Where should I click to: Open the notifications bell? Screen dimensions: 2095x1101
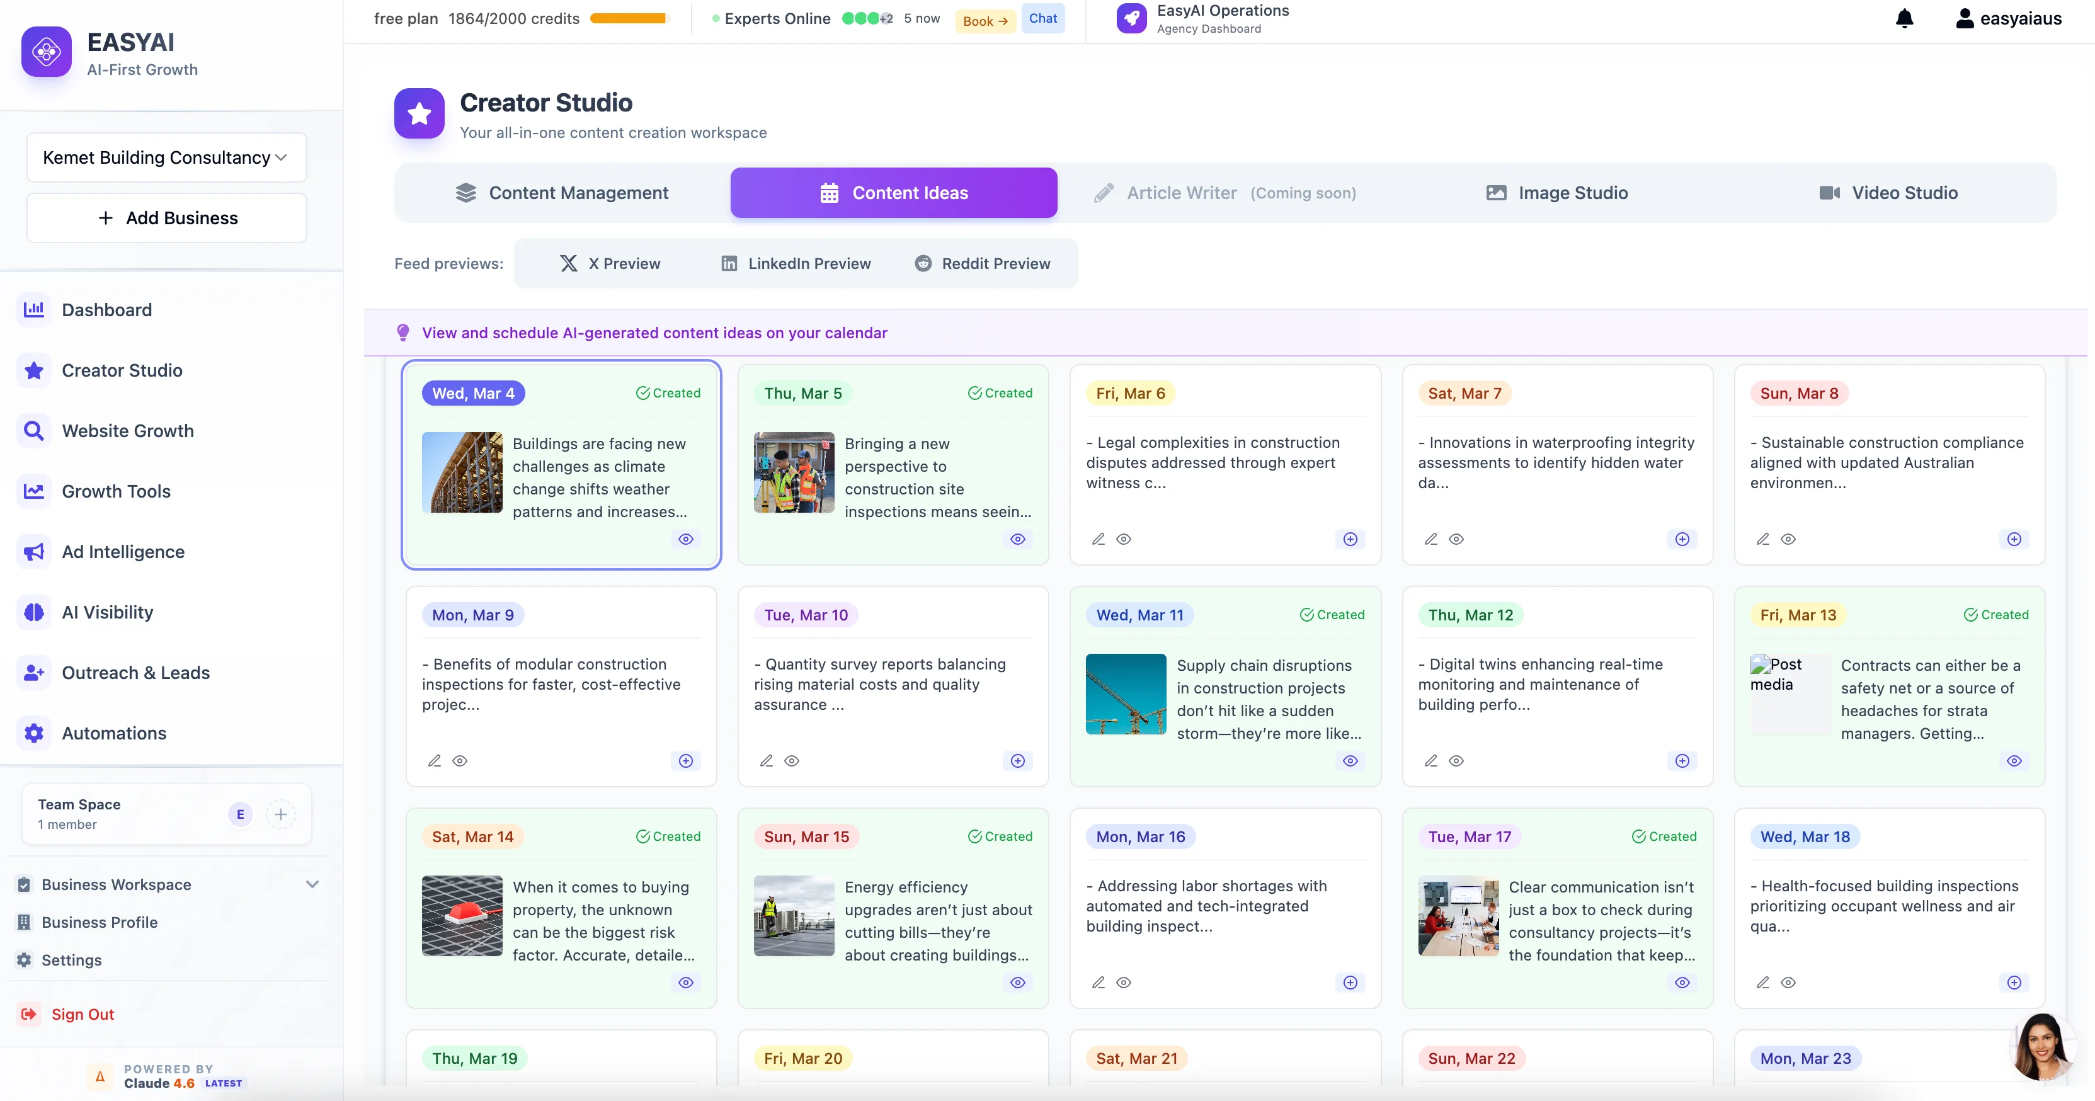click(1905, 18)
